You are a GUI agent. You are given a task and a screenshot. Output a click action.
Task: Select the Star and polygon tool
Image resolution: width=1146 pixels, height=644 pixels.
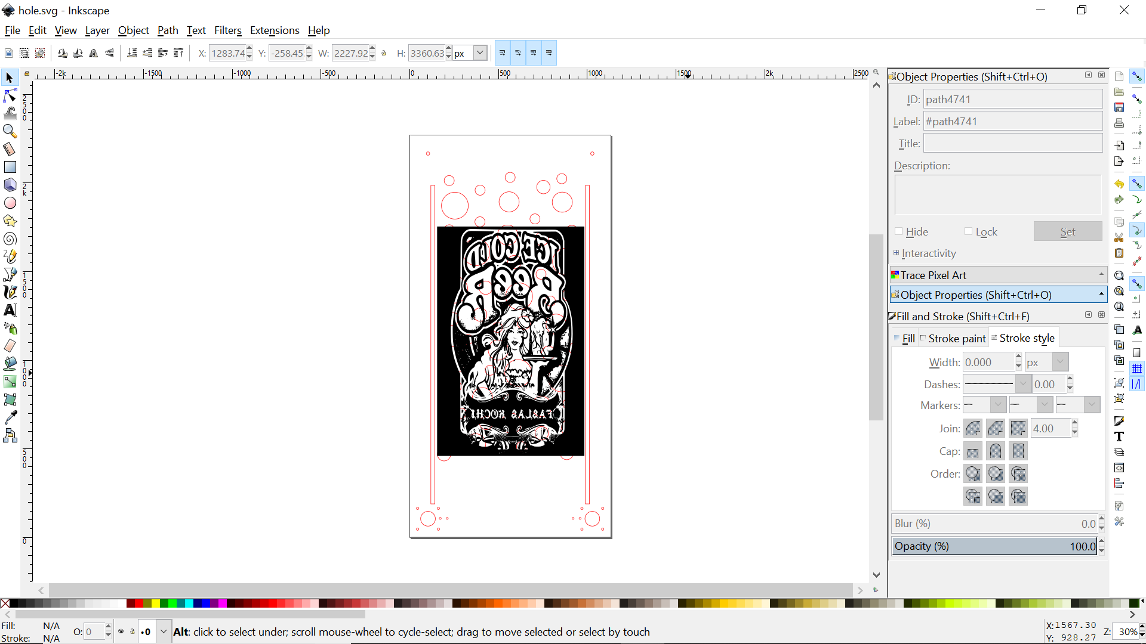point(10,221)
